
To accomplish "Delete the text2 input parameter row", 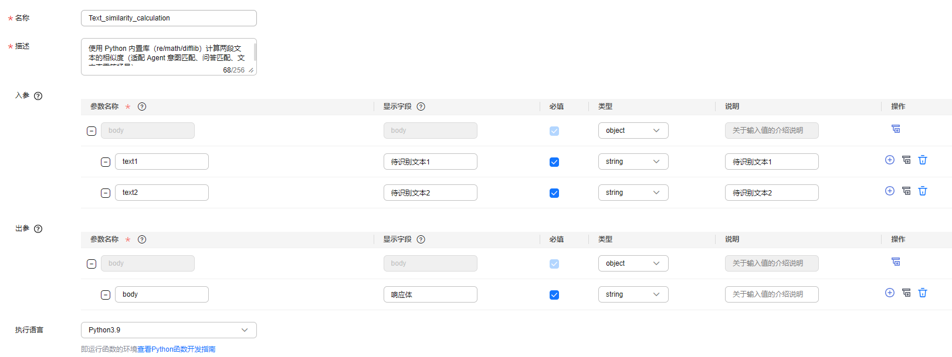I will pos(922,191).
